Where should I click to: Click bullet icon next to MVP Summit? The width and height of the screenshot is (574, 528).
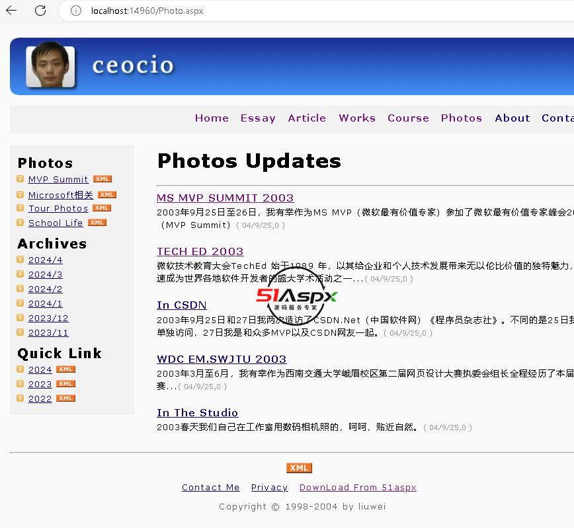tap(20, 179)
